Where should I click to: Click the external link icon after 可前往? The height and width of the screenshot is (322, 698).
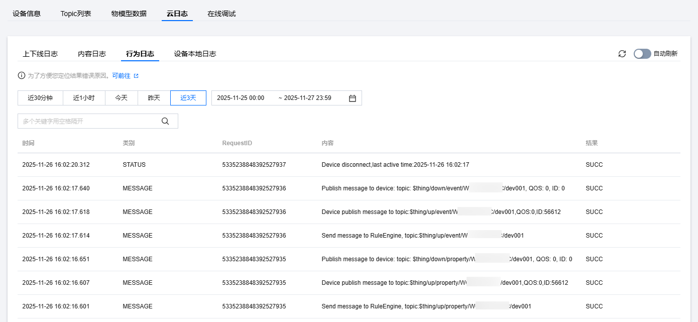(x=136, y=76)
